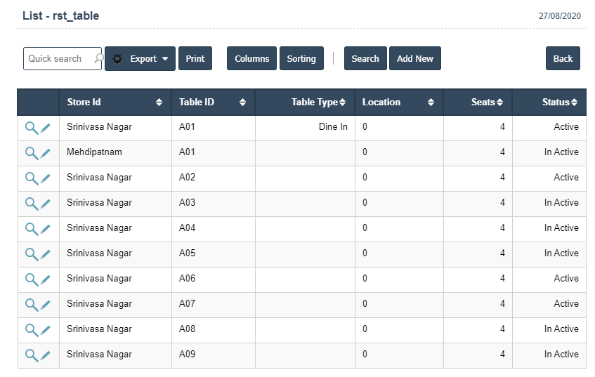Edit the A09 table row with pencil icon
This screenshot has height=377, width=595.
[x=46, y=355]
